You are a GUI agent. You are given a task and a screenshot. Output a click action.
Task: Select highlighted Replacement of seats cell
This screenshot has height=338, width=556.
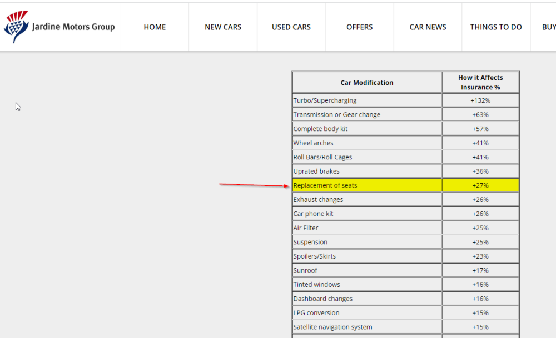point(367,185)
